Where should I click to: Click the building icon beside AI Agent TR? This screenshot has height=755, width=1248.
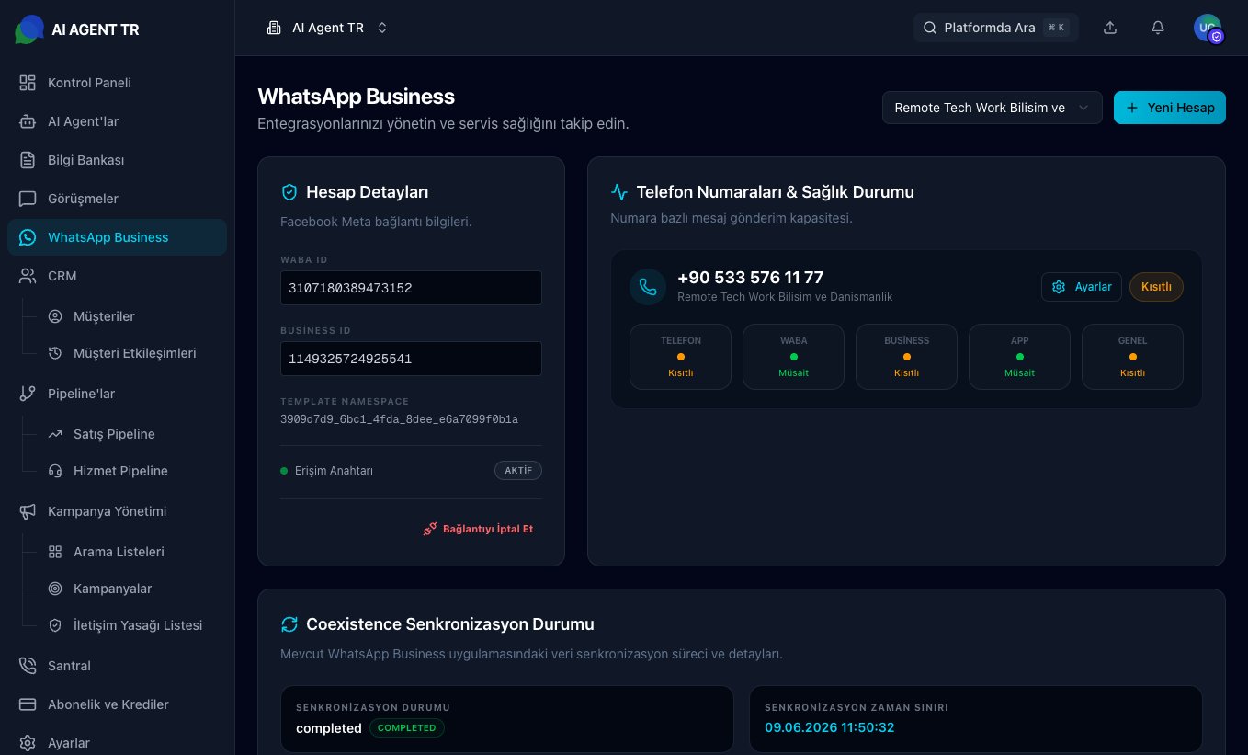pos(273,28)
